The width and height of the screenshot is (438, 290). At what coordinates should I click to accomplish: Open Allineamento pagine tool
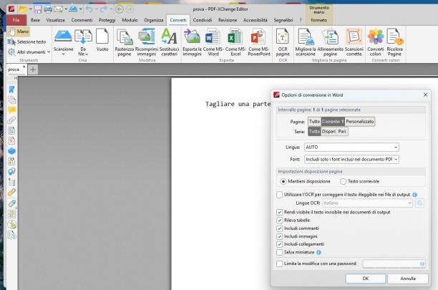[x=330, y=42]
